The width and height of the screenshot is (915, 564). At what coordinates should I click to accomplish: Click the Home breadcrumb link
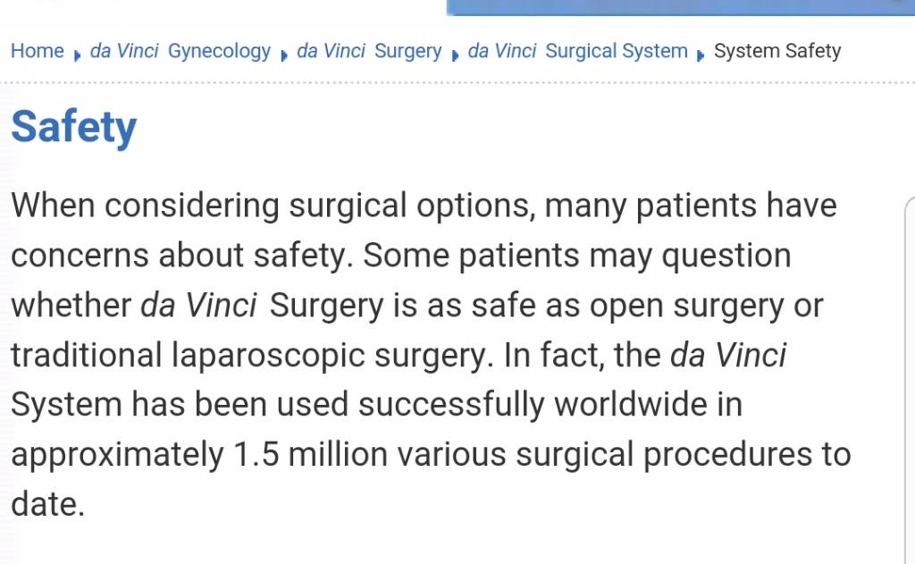point(37,51)
